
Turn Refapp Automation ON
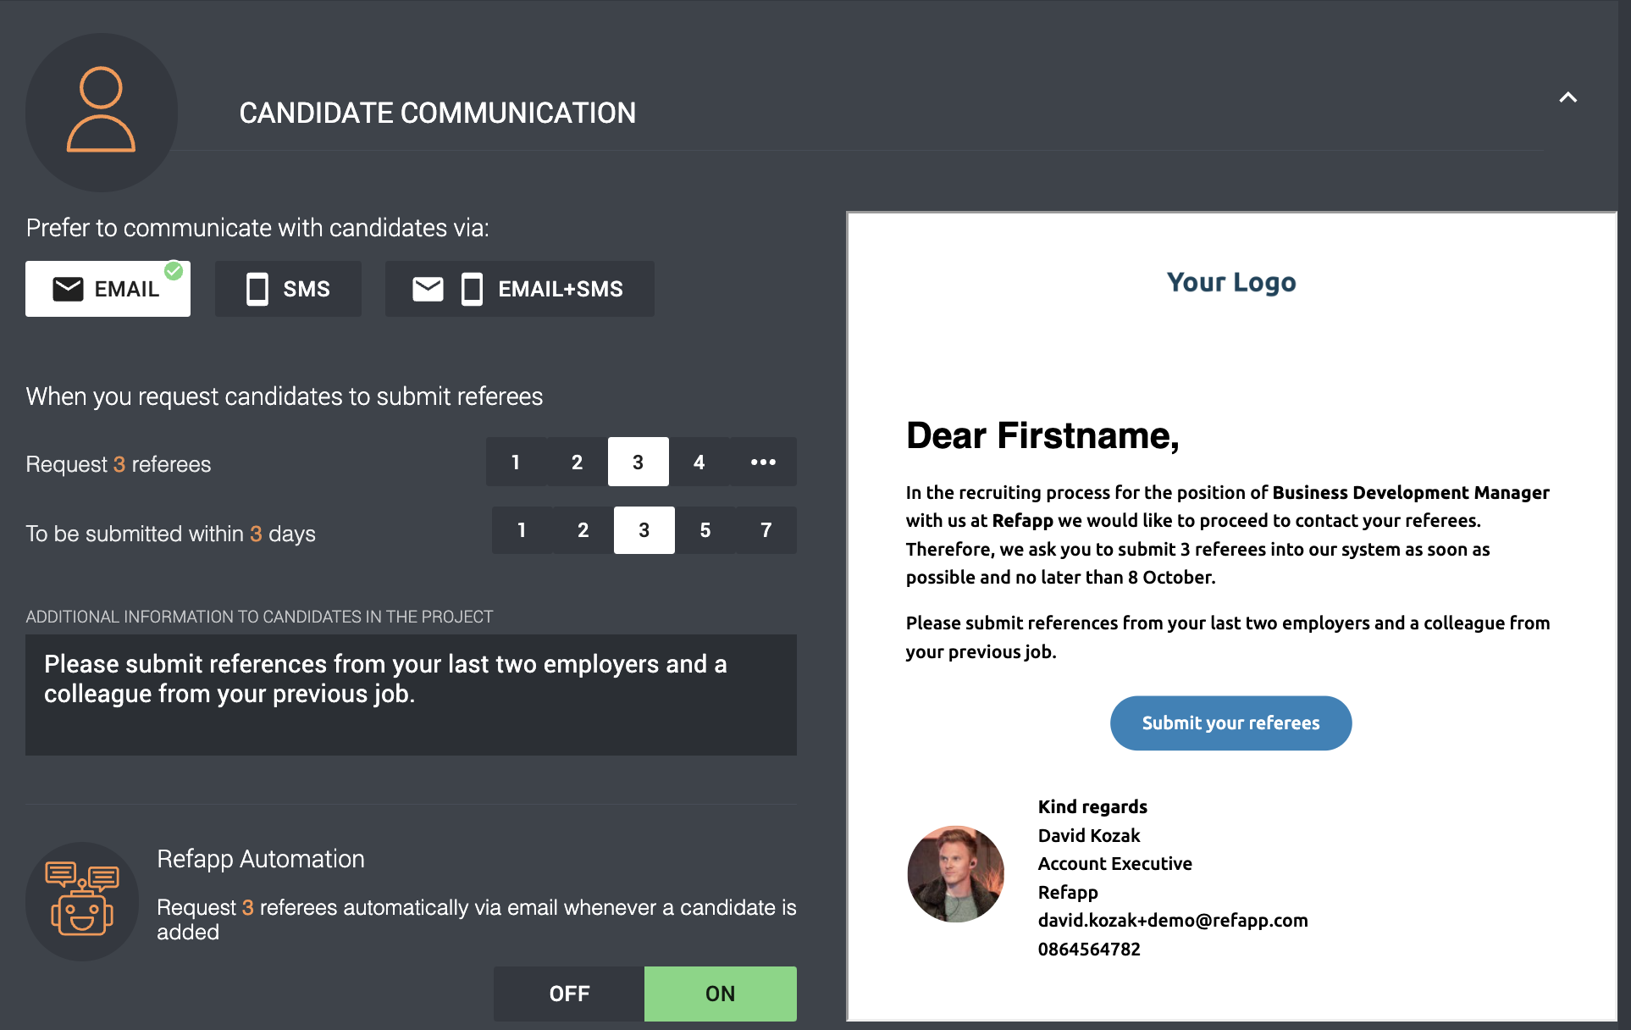(720, 994)
